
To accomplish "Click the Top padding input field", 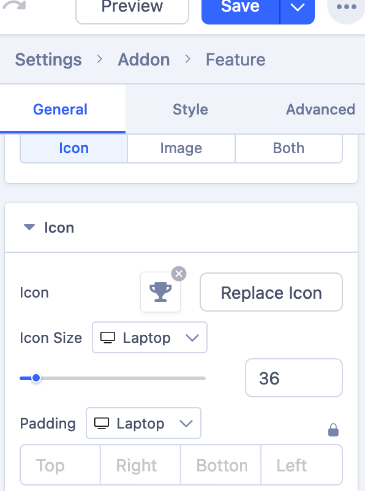I will click(x=59, y=465).
